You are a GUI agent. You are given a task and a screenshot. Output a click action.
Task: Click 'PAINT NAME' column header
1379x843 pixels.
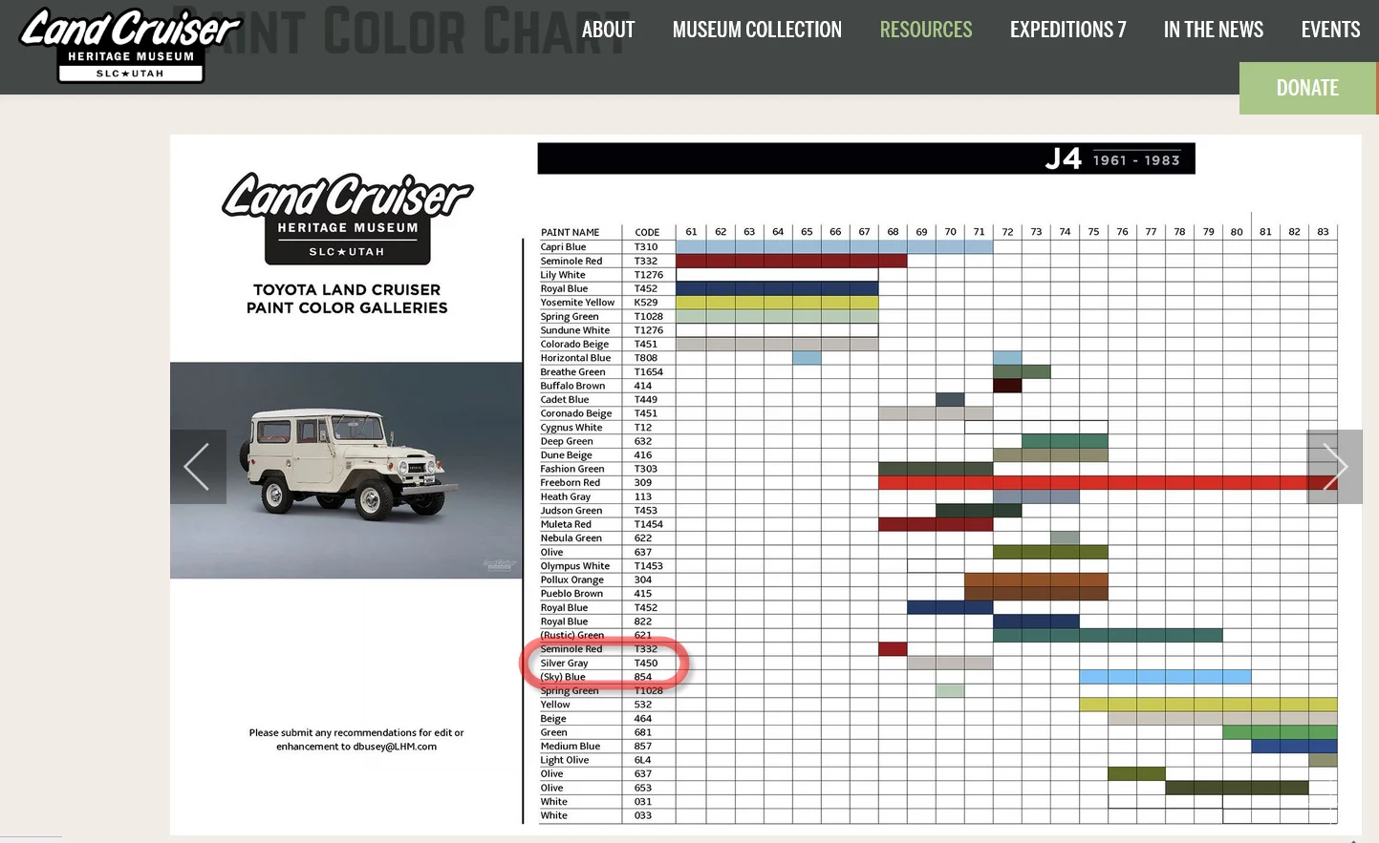(x=571, y=233)
